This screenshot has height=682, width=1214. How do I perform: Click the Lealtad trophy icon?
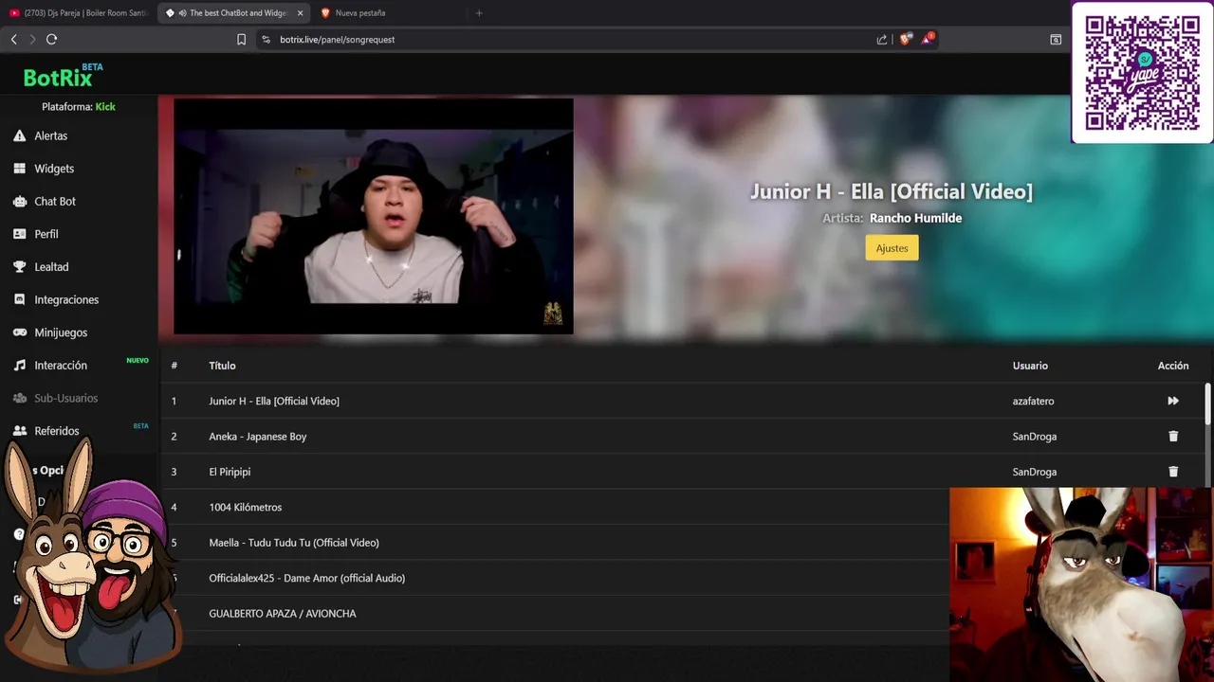click(x=19, y=266)
